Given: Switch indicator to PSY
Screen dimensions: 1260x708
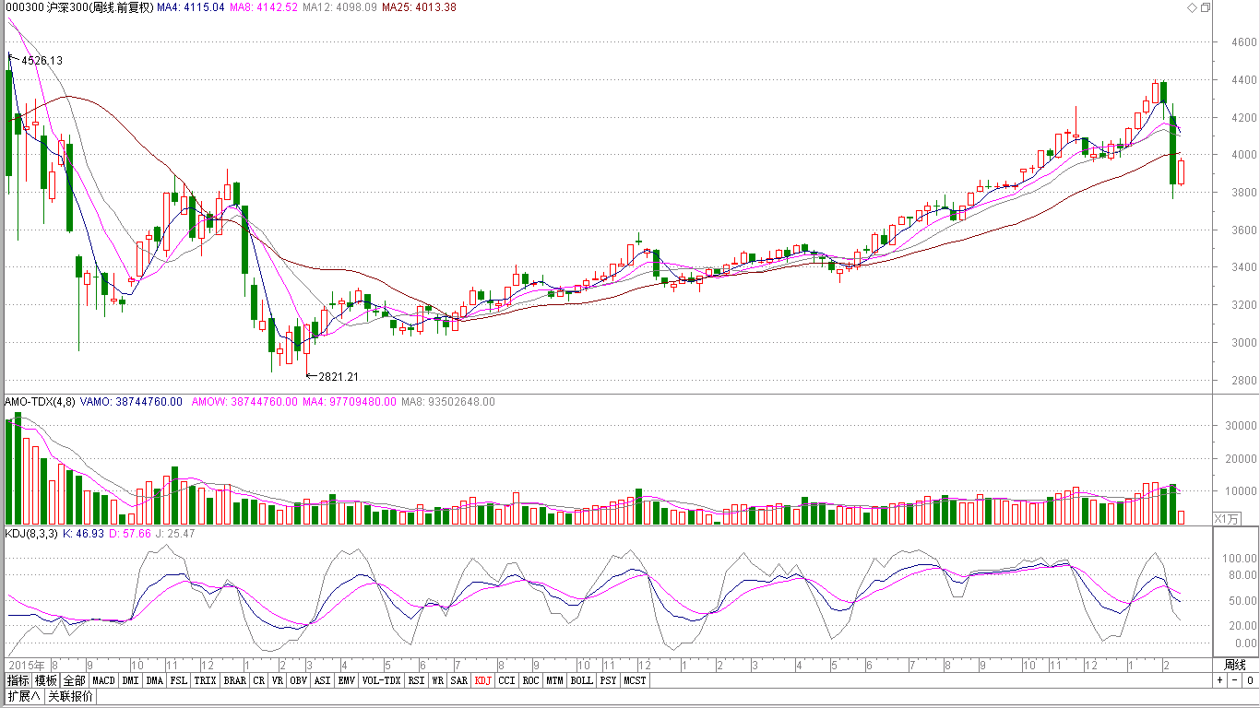Looking at the screenshot, I should point(608,680).
